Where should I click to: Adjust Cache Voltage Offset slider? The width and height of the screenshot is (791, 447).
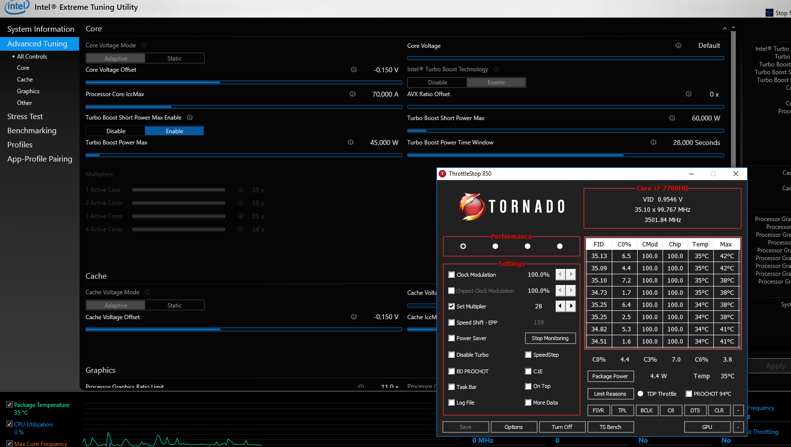point(244,329)
